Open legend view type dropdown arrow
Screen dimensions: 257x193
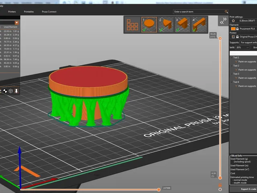[x=17, y=23]
